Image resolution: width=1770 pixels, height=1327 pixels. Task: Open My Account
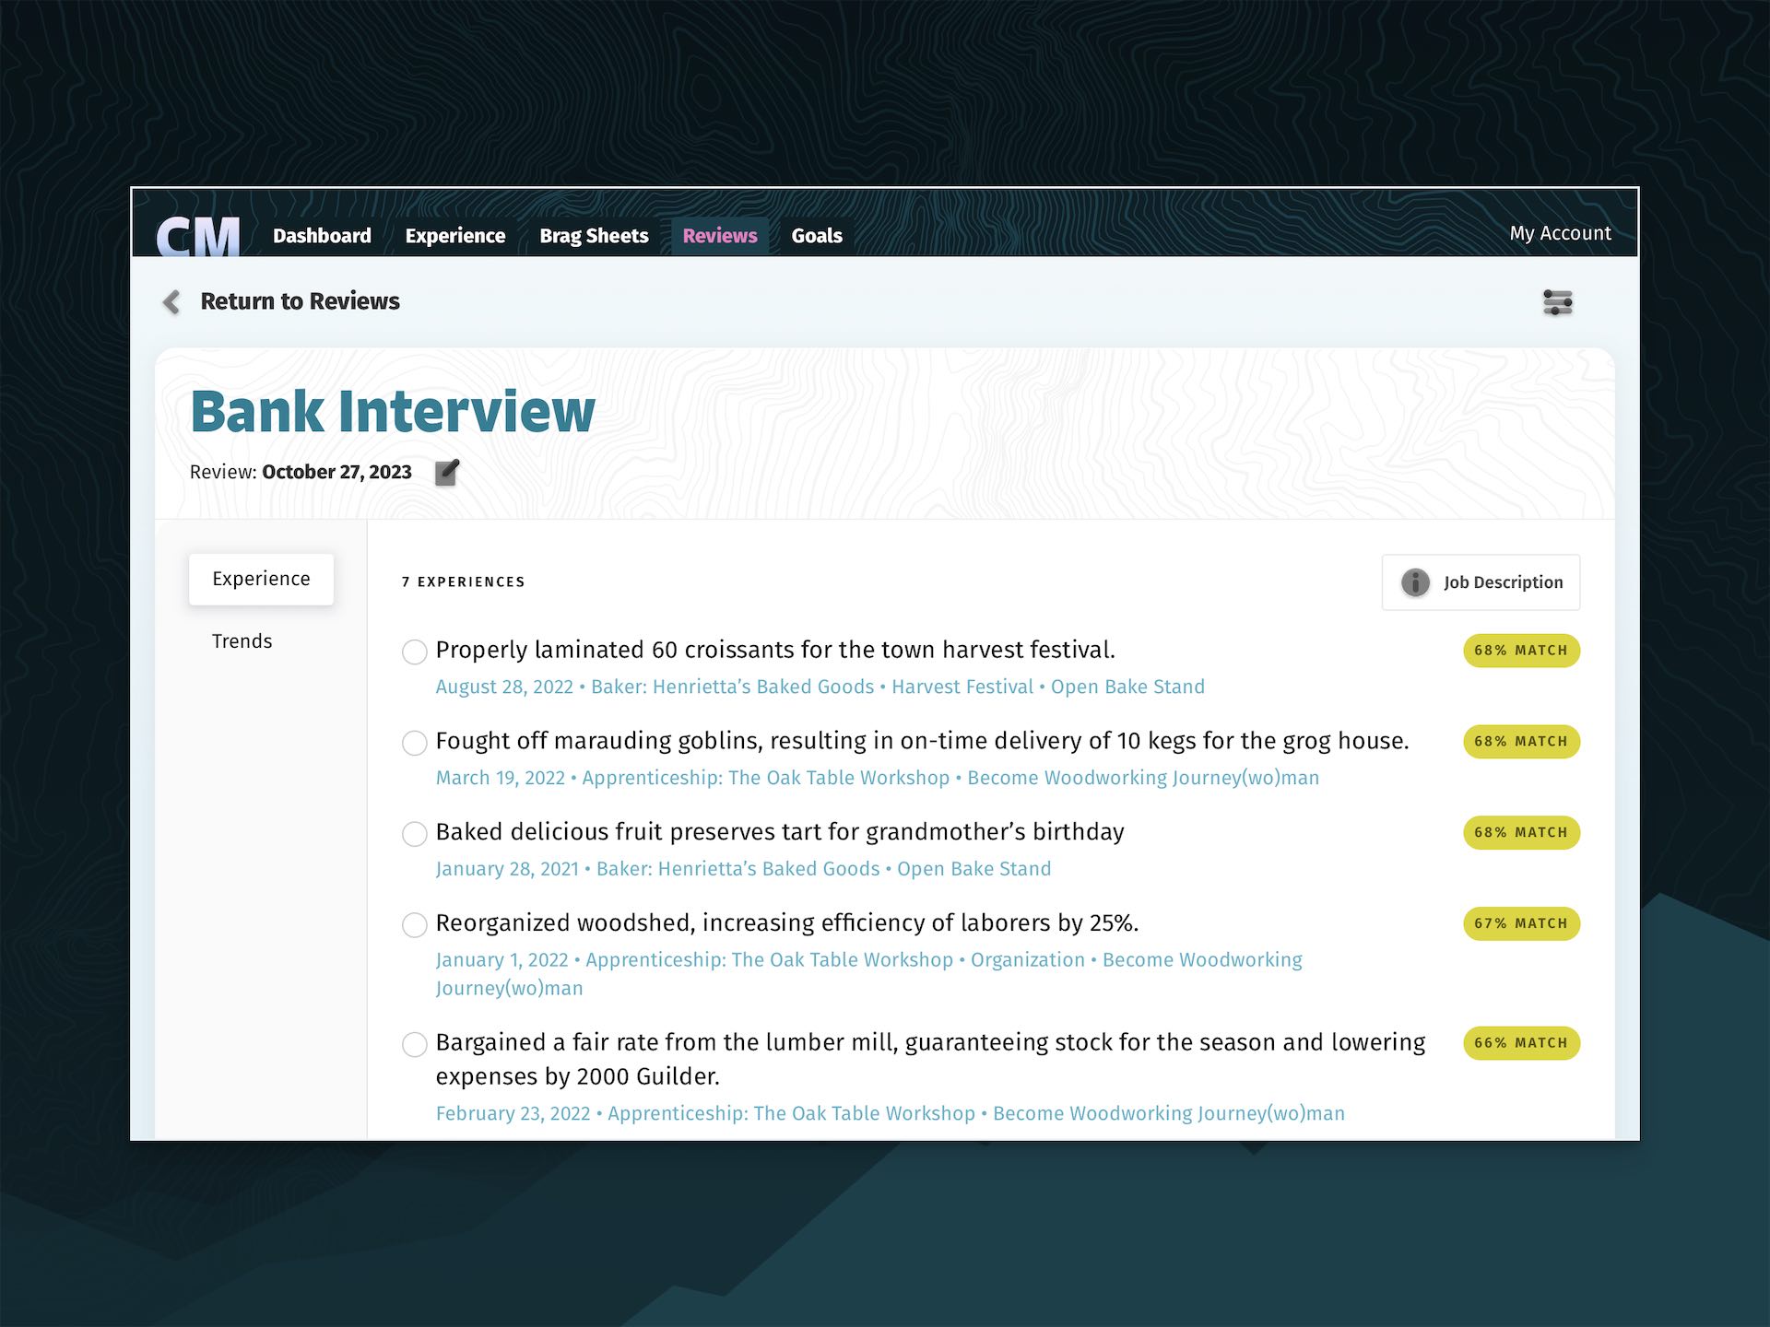(1560, 233)
